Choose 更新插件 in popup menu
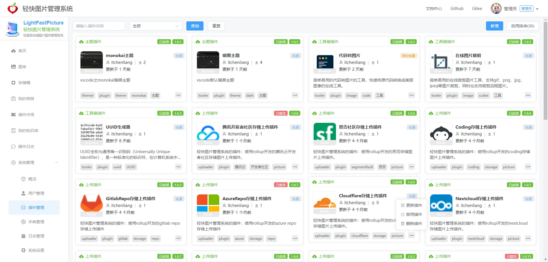The image size is (548, 262). point(411,205)
